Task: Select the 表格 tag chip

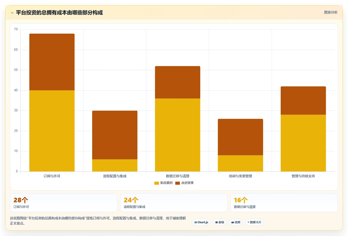Action: (220, 222)
